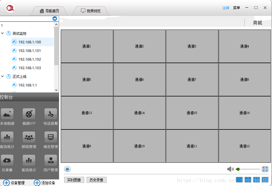Minimize the application window
The height and width of the screenshot is (186, 272).
[x=247, y=8]
